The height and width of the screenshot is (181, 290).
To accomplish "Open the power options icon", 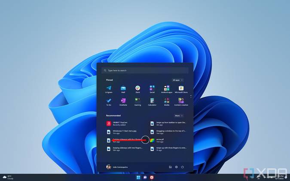I will [182, 167].
